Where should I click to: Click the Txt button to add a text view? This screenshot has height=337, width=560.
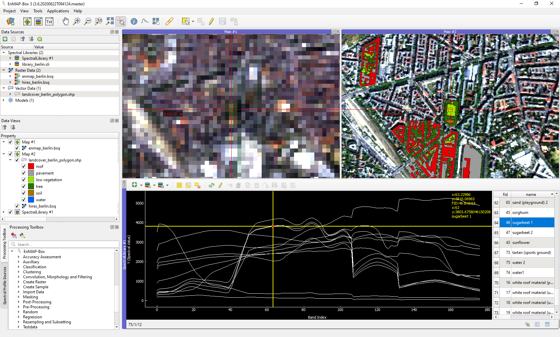[49, 21]
